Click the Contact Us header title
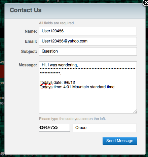148x157 pixels. (x=26, y=10)
